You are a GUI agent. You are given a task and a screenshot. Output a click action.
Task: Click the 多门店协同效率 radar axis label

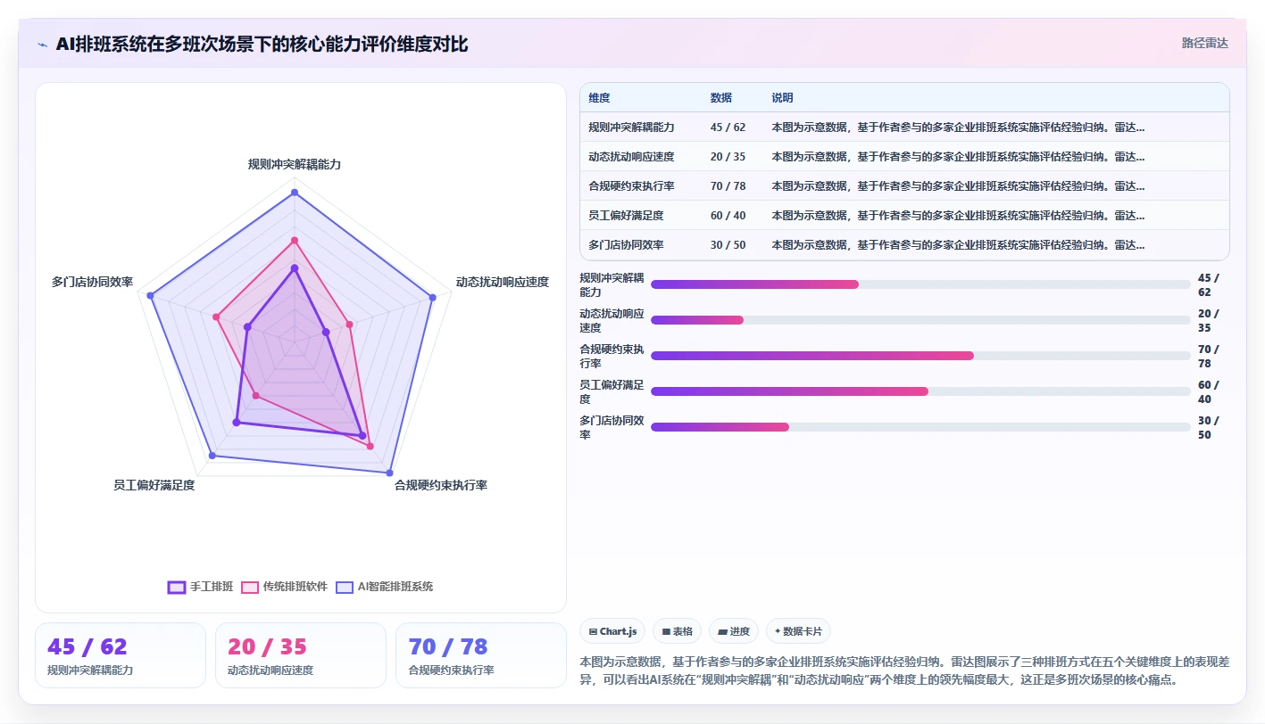[92, 282]
